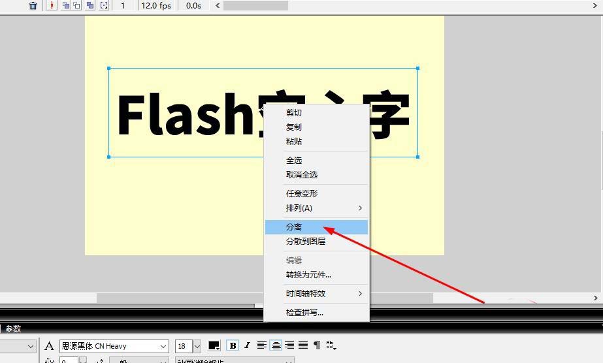This screenshot has width=603, height=363.
Task: Click the stage scroll right arrow
Action: pyautogui.click(x=595, y=298)
